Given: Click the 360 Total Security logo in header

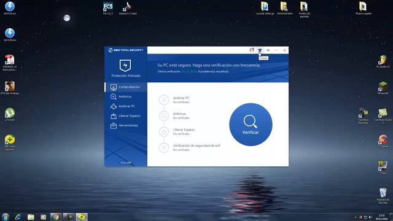Looking at the screenshot, I should (126, 50).
